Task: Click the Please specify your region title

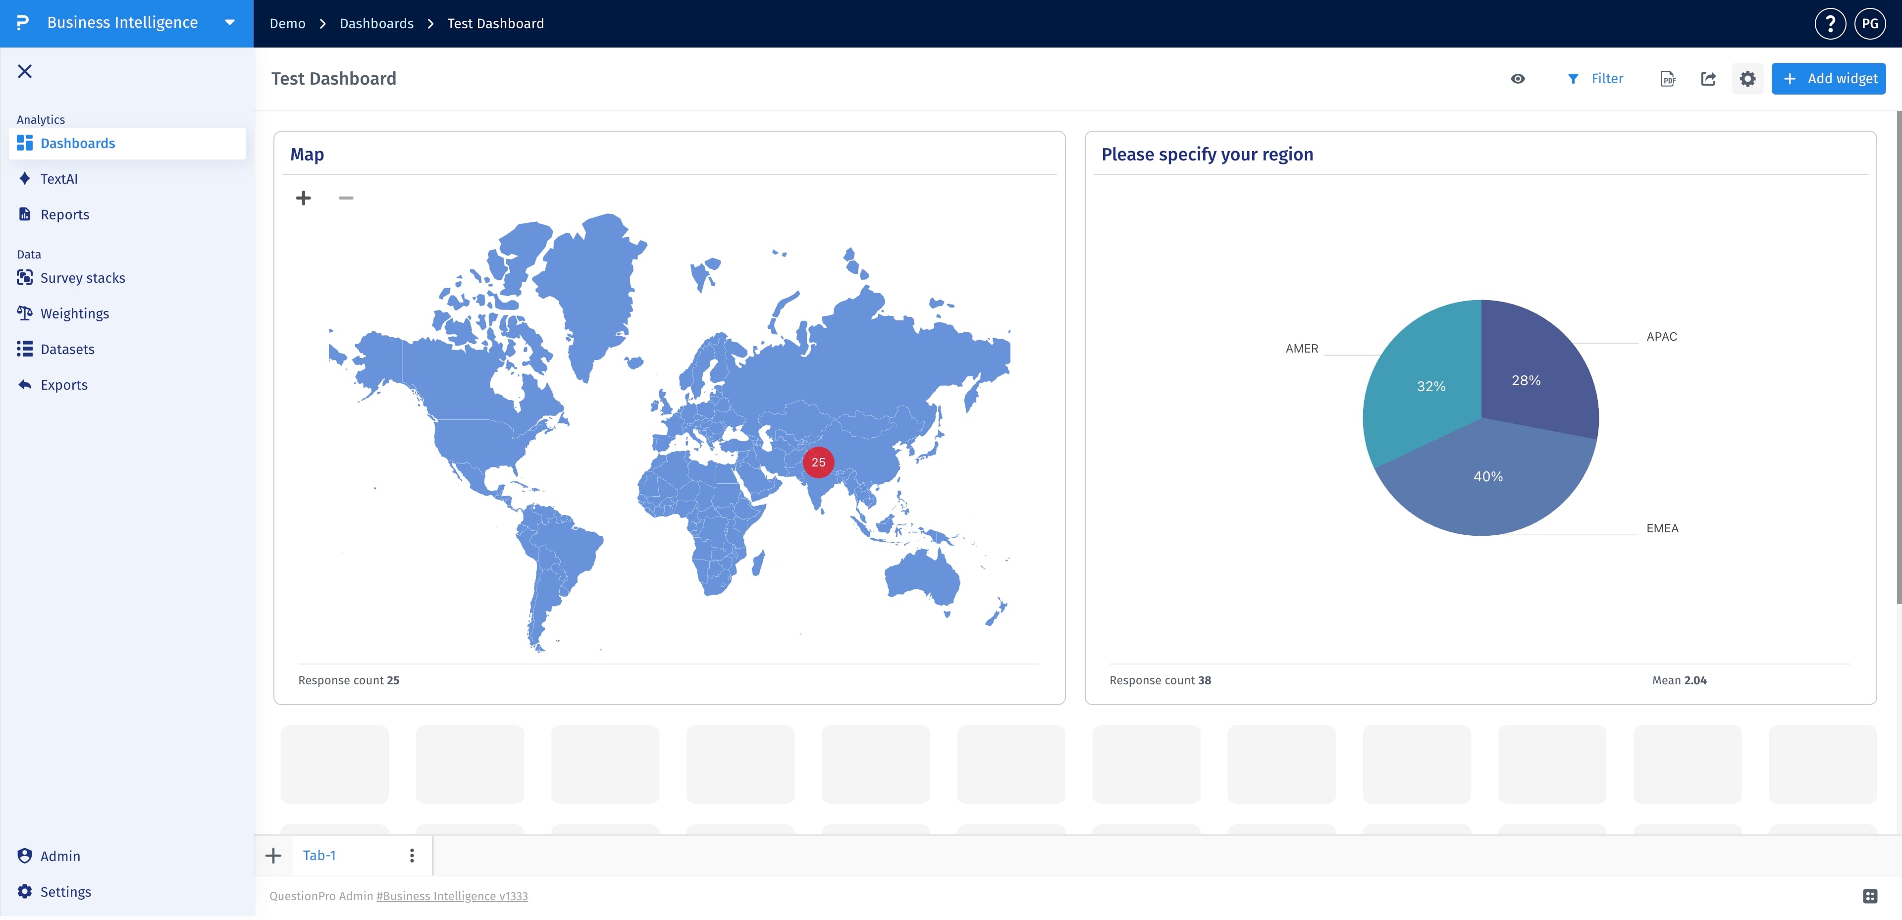Action: pos(1207,154)
